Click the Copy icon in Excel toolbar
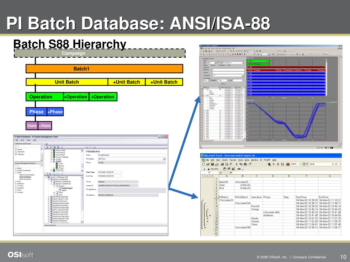The width and height of the screenshot is (350, 262). (x=241, y=164)
